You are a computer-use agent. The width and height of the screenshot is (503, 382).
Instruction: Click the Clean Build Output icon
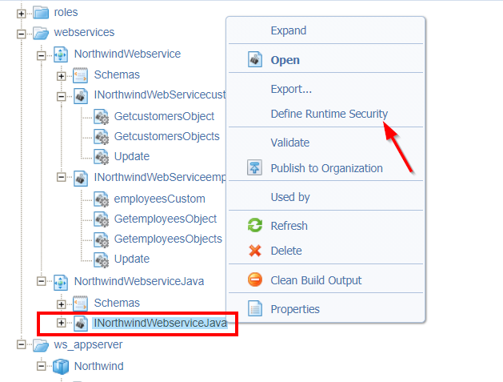click(255, 280)
